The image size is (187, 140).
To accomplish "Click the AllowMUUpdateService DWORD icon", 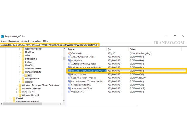I will 69,57.
